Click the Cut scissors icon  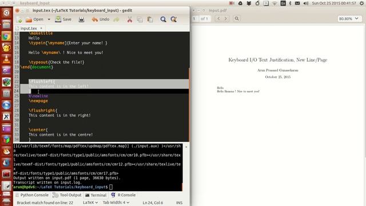(x=130, y=19)
